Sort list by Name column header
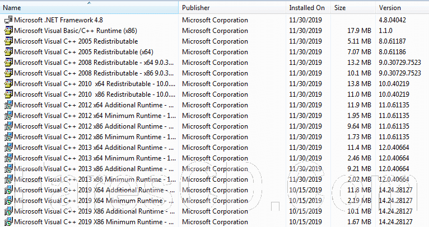The image size is (429, 227). click(89, 8)
